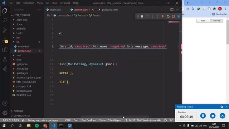The width and height of the screenshot is (229, 129).
Task: Pause the screen recording
Action: [x=203, y=116]
